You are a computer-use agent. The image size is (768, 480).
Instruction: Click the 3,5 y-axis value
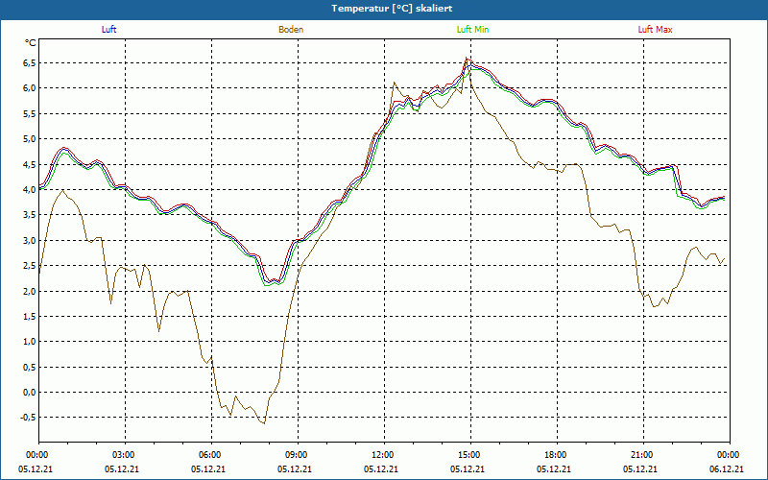tap(29, 214)
